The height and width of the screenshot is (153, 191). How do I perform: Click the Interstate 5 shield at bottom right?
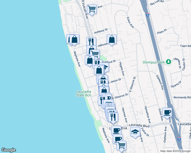tap(179, 139)
